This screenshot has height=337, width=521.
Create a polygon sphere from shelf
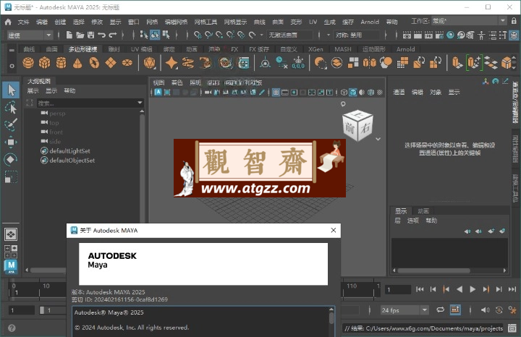point(28,62)
